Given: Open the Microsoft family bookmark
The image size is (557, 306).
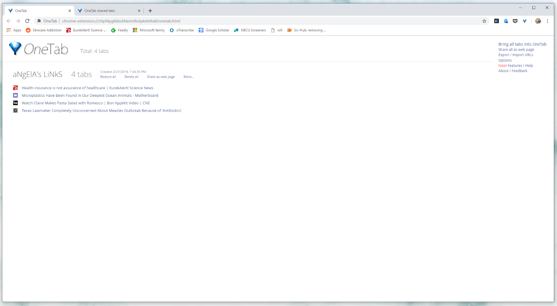Looking at the screenshot, I should pyautogui.click(x=149, y=30).
